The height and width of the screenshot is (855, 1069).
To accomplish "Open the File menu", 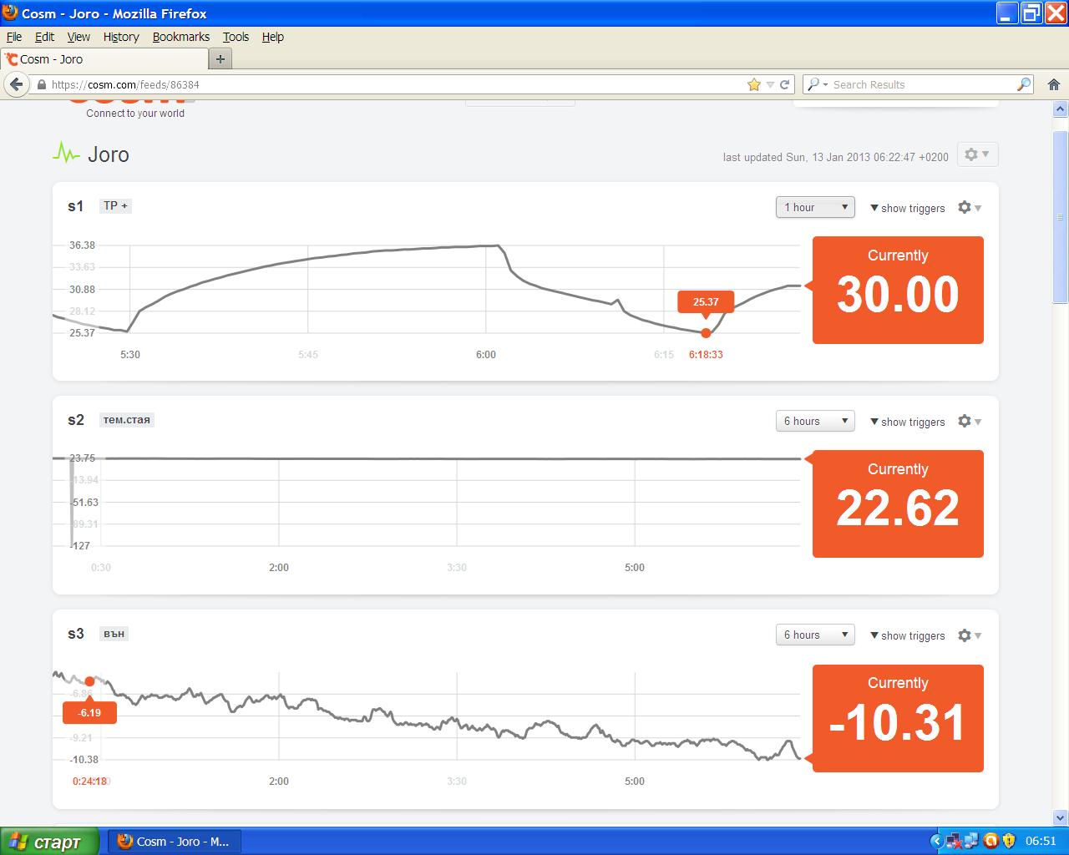I will (14, 37).
